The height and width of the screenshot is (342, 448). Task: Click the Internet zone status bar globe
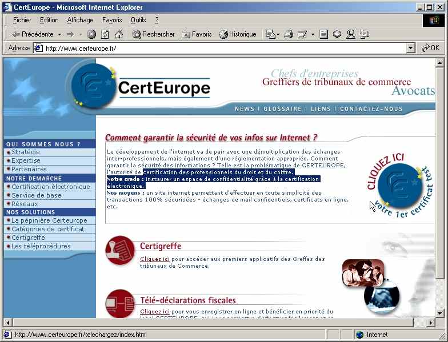[x=360, y=335]
